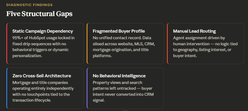Click the "No Behavioral Intelligence" card title
Viewport: 248px width, 111px height.
119,76
